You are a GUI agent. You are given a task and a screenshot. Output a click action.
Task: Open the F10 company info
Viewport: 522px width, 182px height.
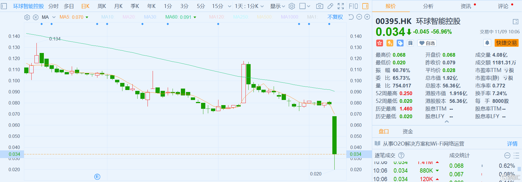(353, 6)
